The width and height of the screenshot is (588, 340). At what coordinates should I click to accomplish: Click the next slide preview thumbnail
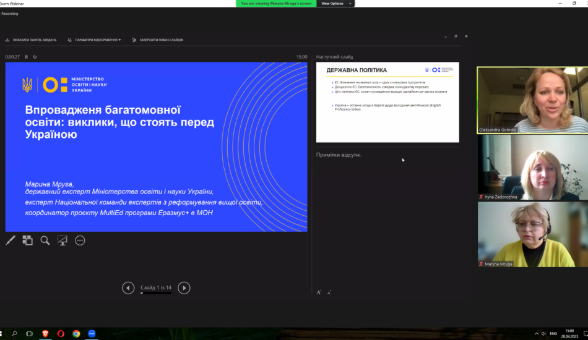tap(387, 102)
